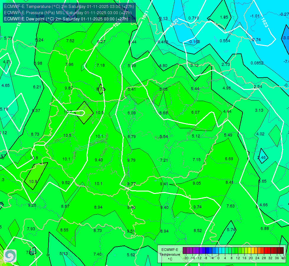The width and height of the screenshot is (289, 266).
Task: Select the ECMWF-E Temperature 2m layer label
Action: pyautogui.click(x=69, y=7)
